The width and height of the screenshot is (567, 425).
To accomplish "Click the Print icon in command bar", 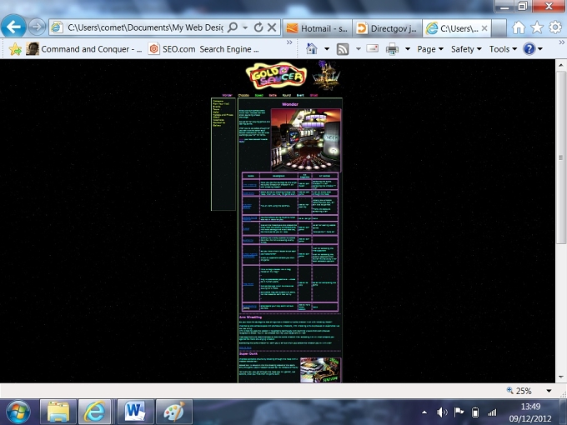I will pyautogui.click(x=392, y=49).
